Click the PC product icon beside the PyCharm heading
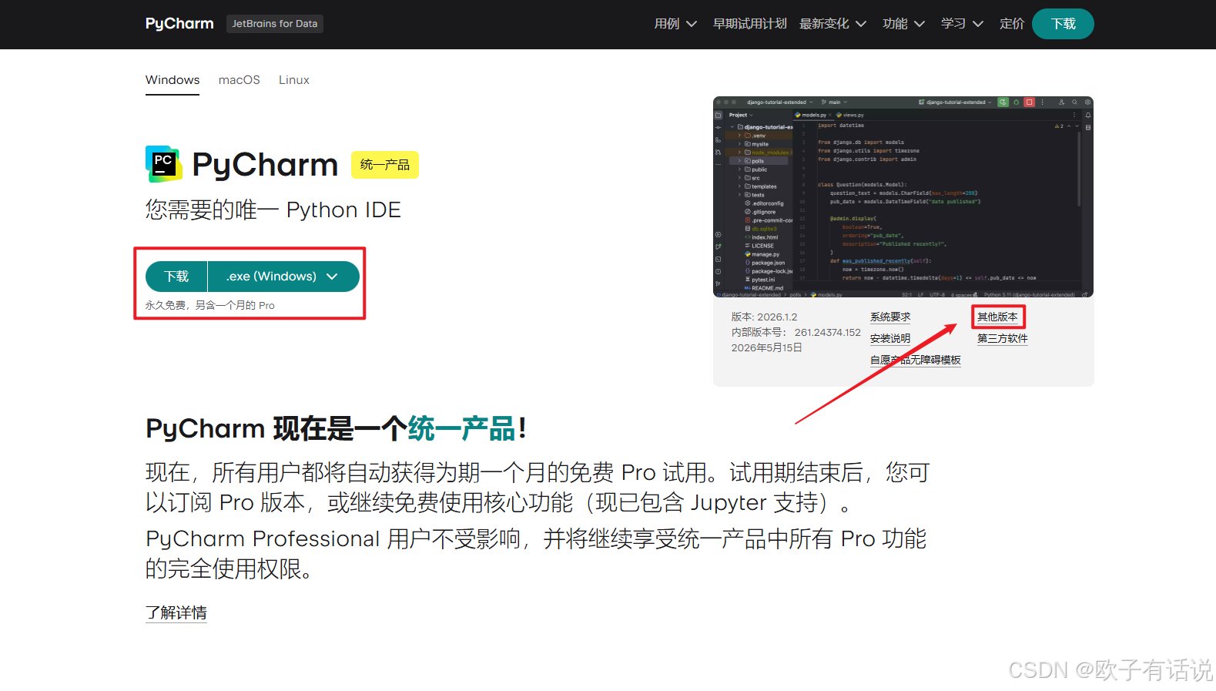Image resolution: width=1216 pixels, height=691 pixels. point(164,164)
